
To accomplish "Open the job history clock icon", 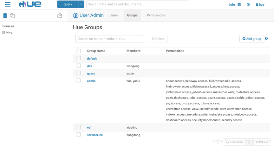I will pyautogui.click(x=248, y=4).
